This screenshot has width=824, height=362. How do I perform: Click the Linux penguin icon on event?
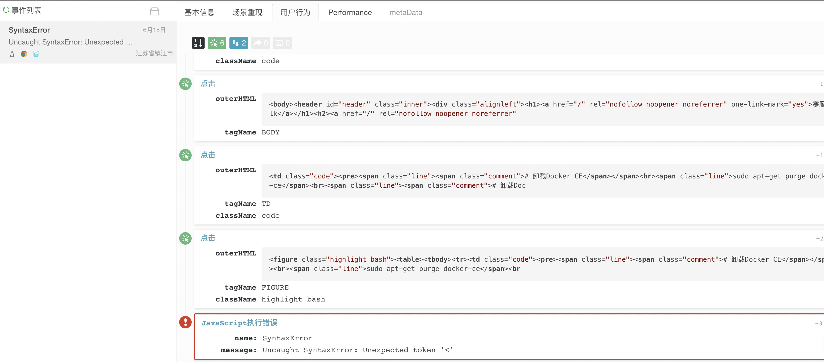point(12,54)
